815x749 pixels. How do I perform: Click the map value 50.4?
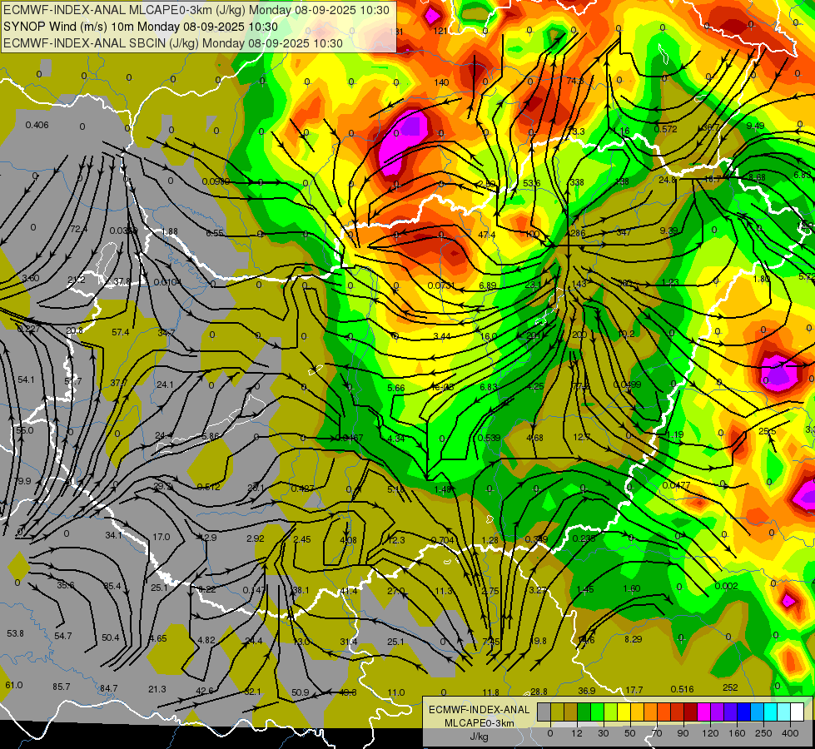pos(110,637)
